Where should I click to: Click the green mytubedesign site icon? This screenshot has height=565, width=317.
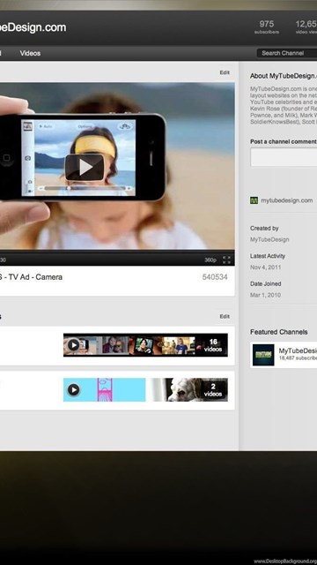[x=254, y=200]
